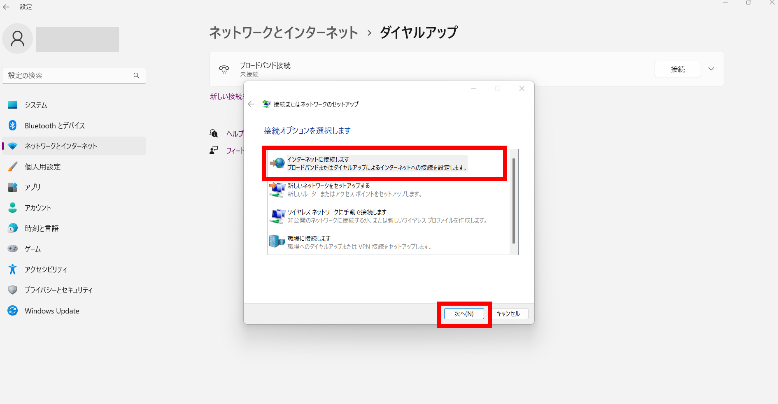Expand the ブロードバンド接続 chevron
The width and height of the screenshot is (778, 404).
click(x=711, y=69)
